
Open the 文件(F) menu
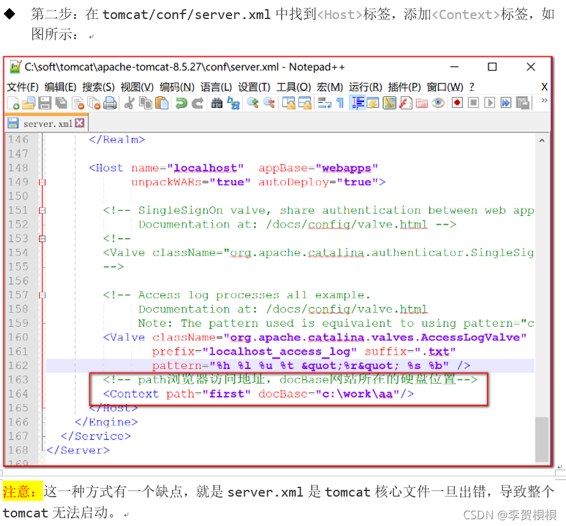coord(22,87)
